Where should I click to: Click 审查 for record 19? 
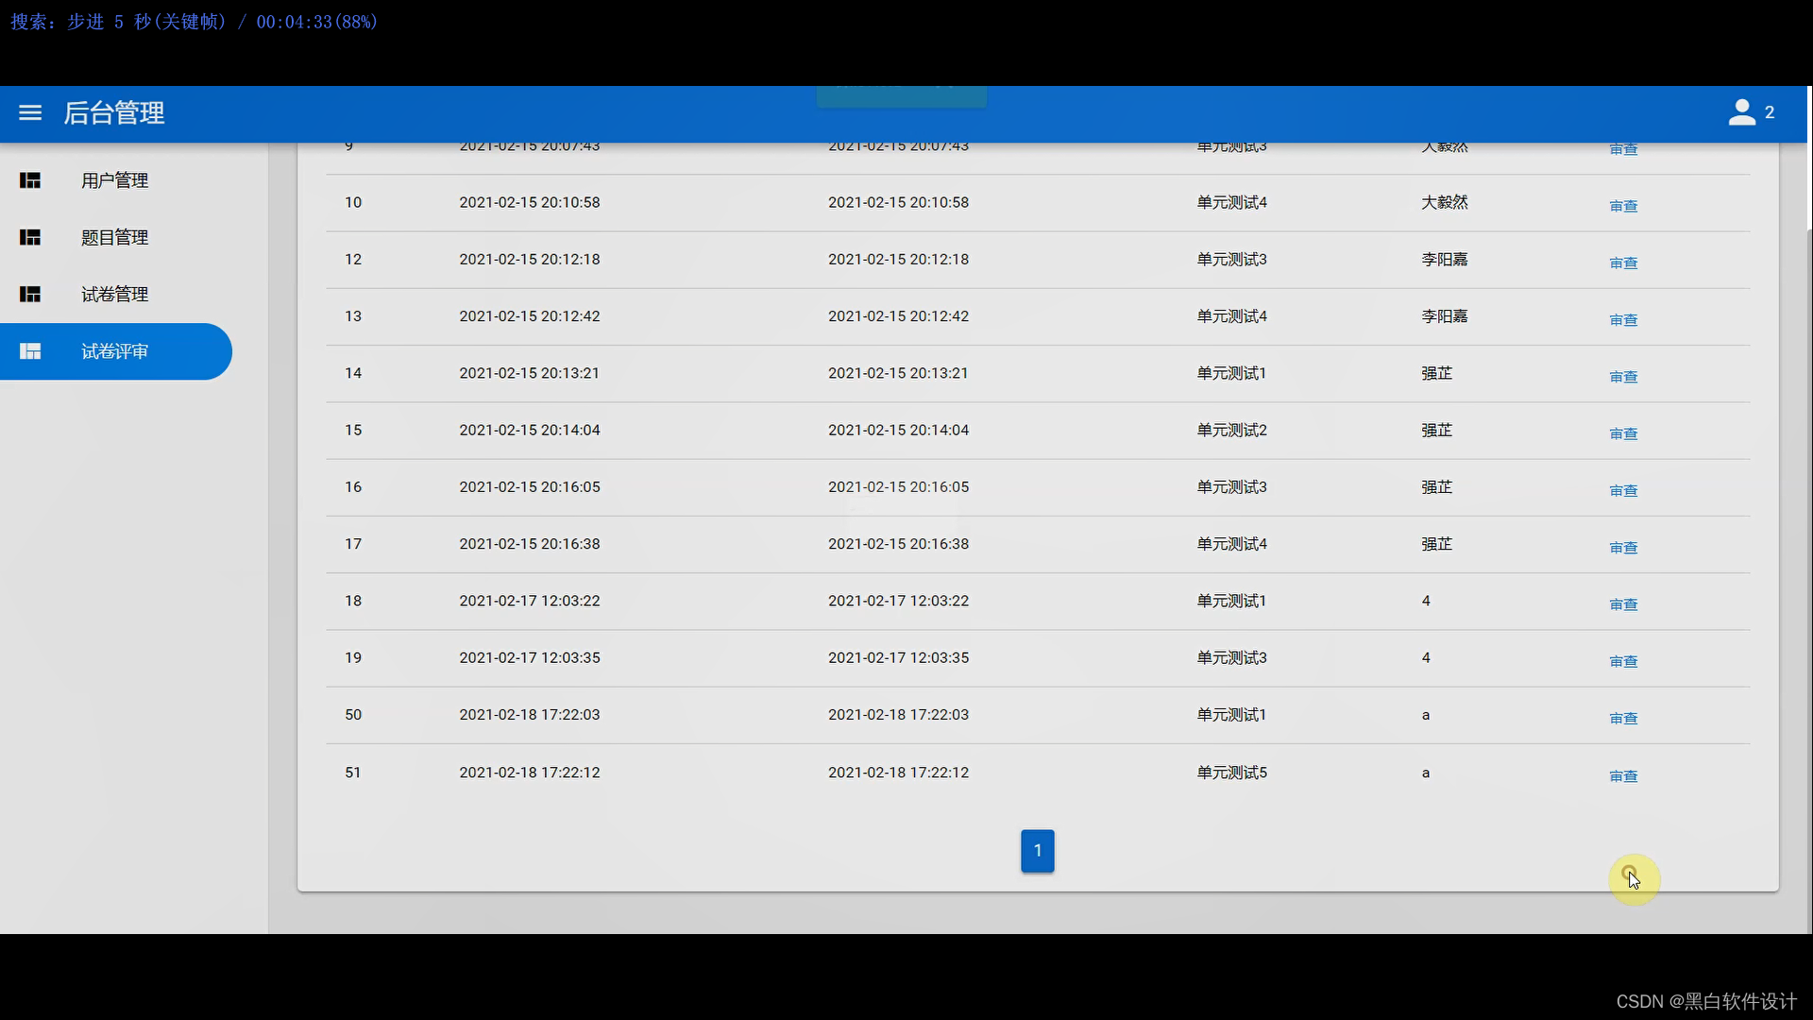(x=1623, y=661)
